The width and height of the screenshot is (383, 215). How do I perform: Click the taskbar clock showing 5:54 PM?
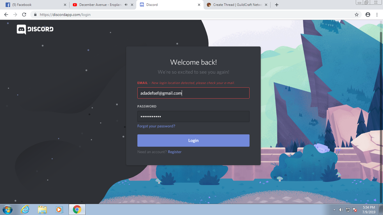pyautogui.click(x=369, y=210)
